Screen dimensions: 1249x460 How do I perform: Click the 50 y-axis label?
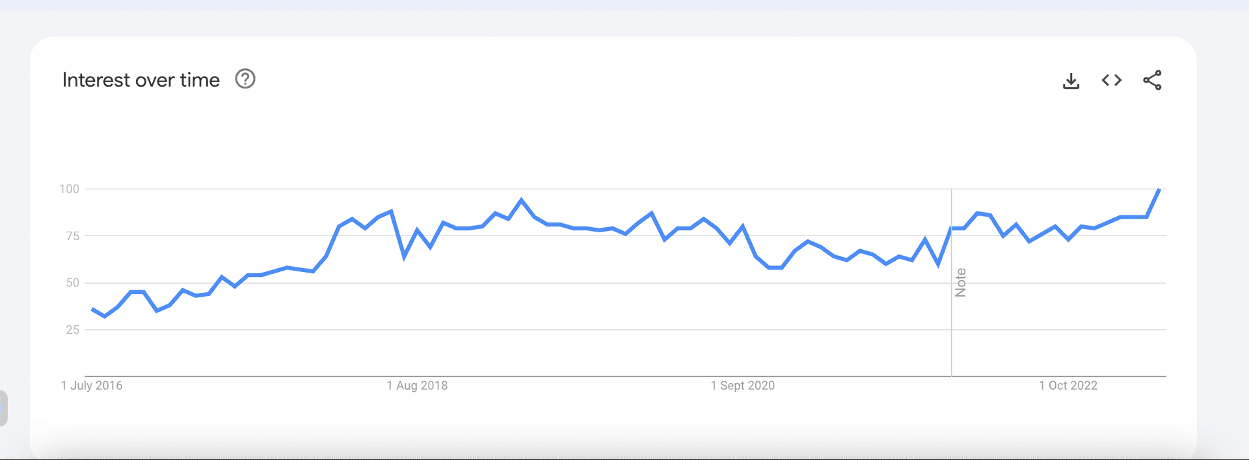tap(72, 283)
